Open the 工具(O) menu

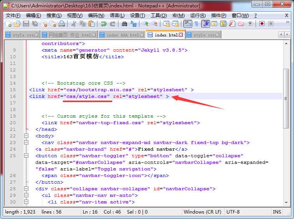(x=158, y=16)
